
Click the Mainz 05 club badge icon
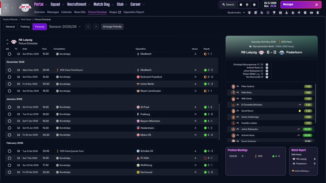click(138, 135)
